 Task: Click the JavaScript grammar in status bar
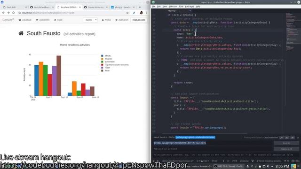click(244, 161)
